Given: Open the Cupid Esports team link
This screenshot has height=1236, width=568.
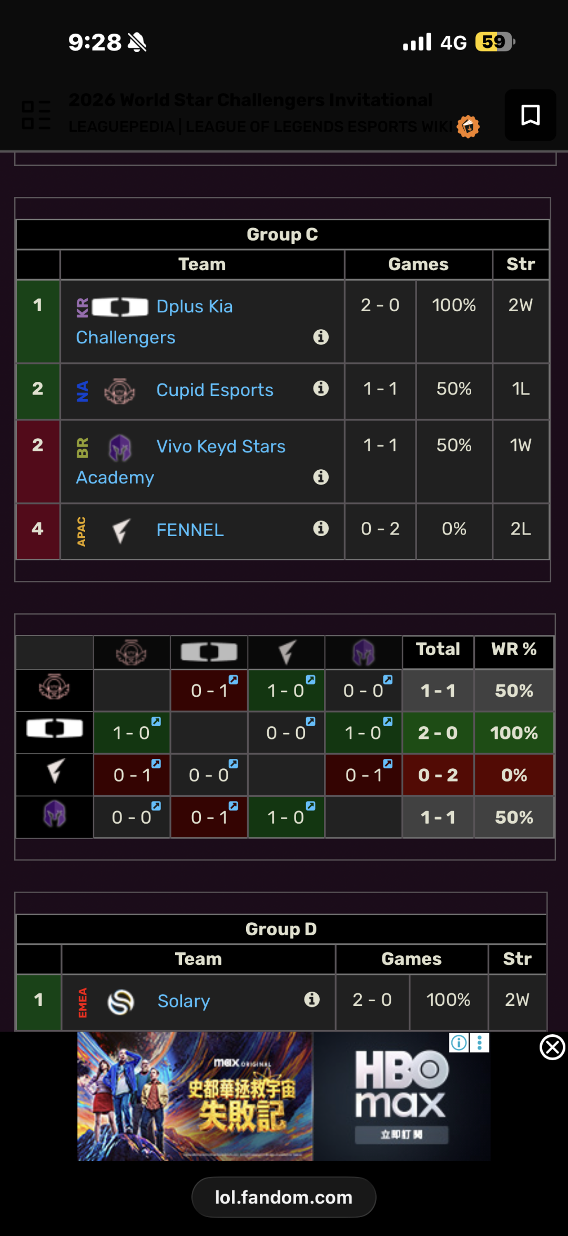Looking at the screenshot, I should tap(215, 390).
